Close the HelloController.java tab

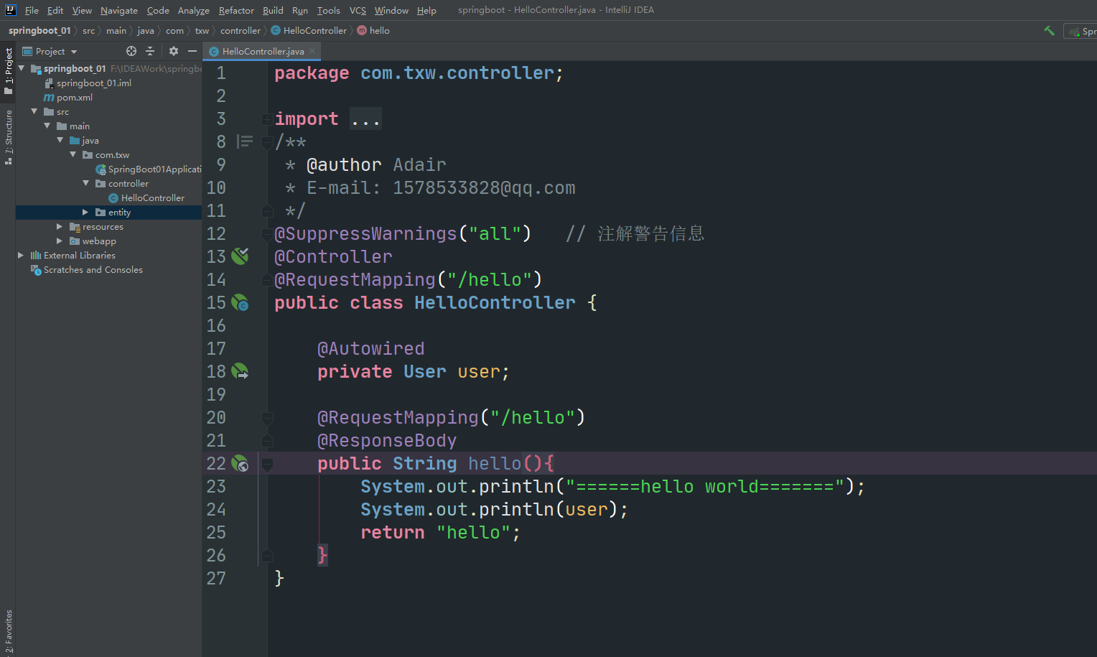[312, 51]
